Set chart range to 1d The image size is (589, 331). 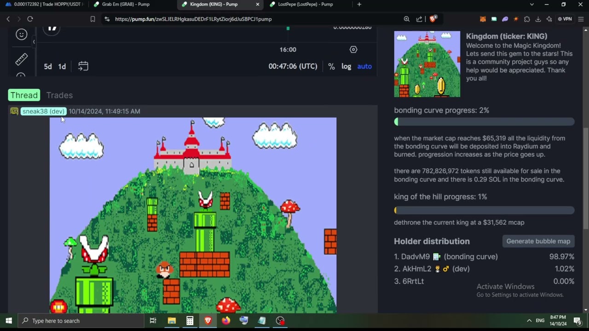(x=62, y=66)
